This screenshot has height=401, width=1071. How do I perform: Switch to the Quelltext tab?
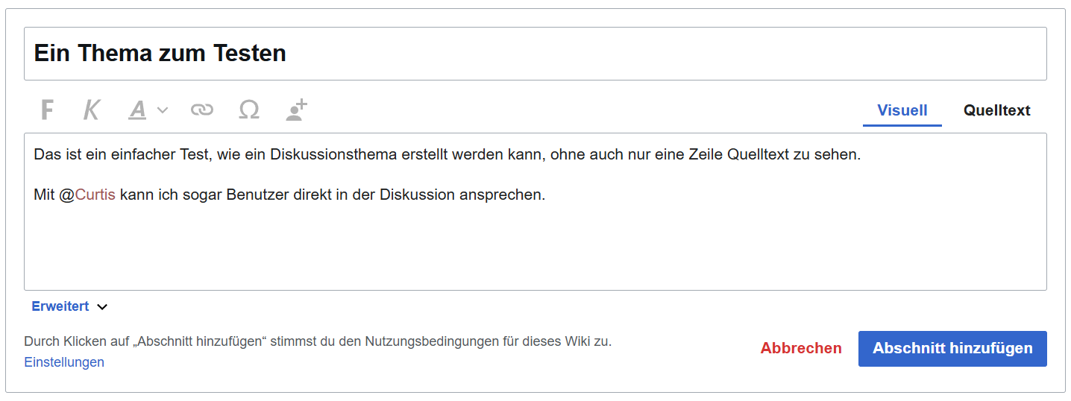[x=996, y=110]
